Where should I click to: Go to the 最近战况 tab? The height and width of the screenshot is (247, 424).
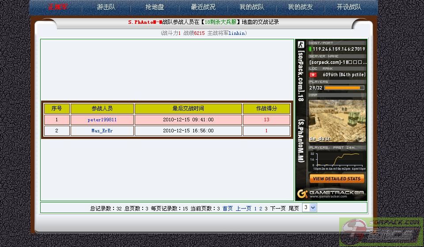tap(203, 7)
